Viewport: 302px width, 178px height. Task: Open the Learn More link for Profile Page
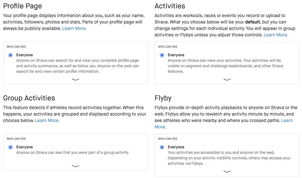74,28
